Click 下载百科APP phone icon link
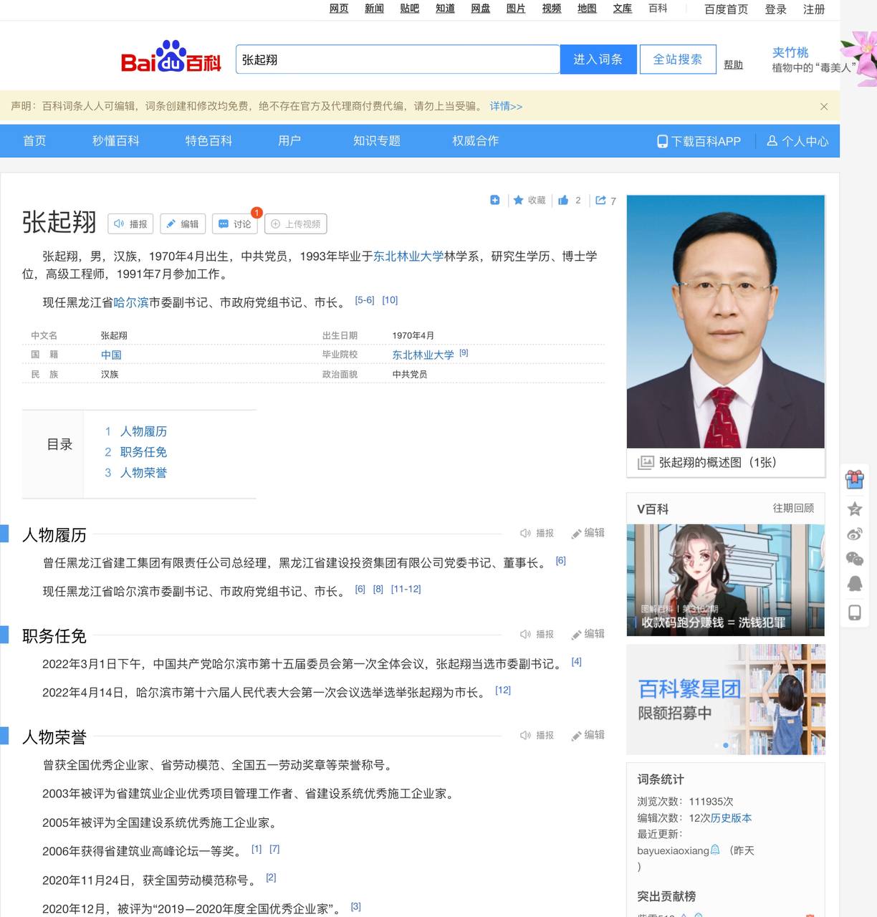This screenshot has height=917, width=877. [699, 141]
